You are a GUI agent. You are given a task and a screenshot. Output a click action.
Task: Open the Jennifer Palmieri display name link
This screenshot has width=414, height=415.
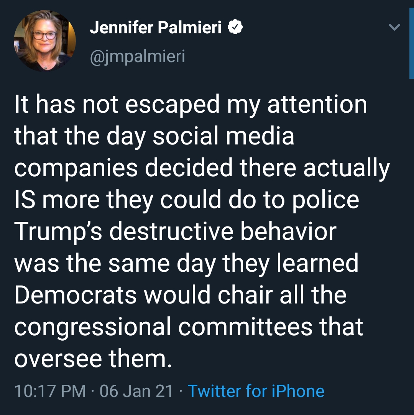155,27
